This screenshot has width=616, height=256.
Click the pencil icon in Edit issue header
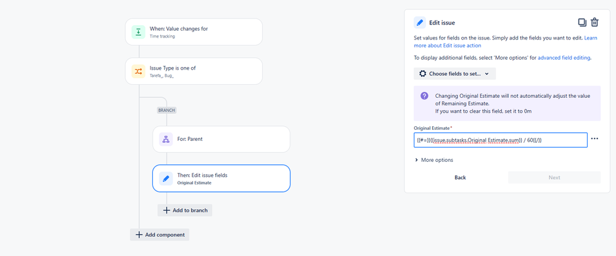click(x=420, y=23)
